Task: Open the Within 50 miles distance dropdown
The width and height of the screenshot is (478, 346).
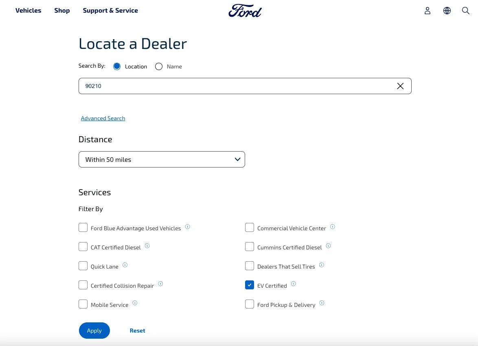Action: point(162,159)
